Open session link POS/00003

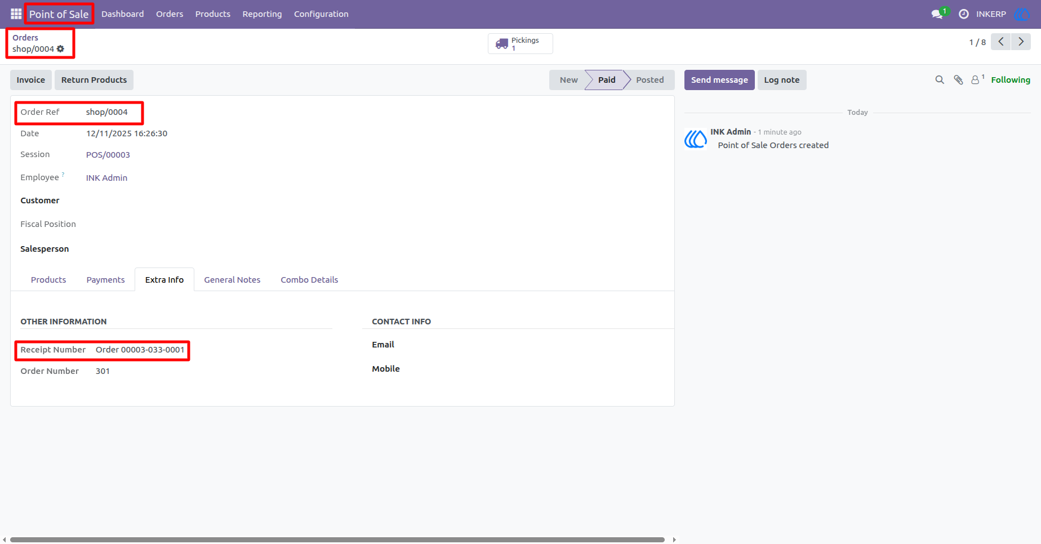(108, 155)
